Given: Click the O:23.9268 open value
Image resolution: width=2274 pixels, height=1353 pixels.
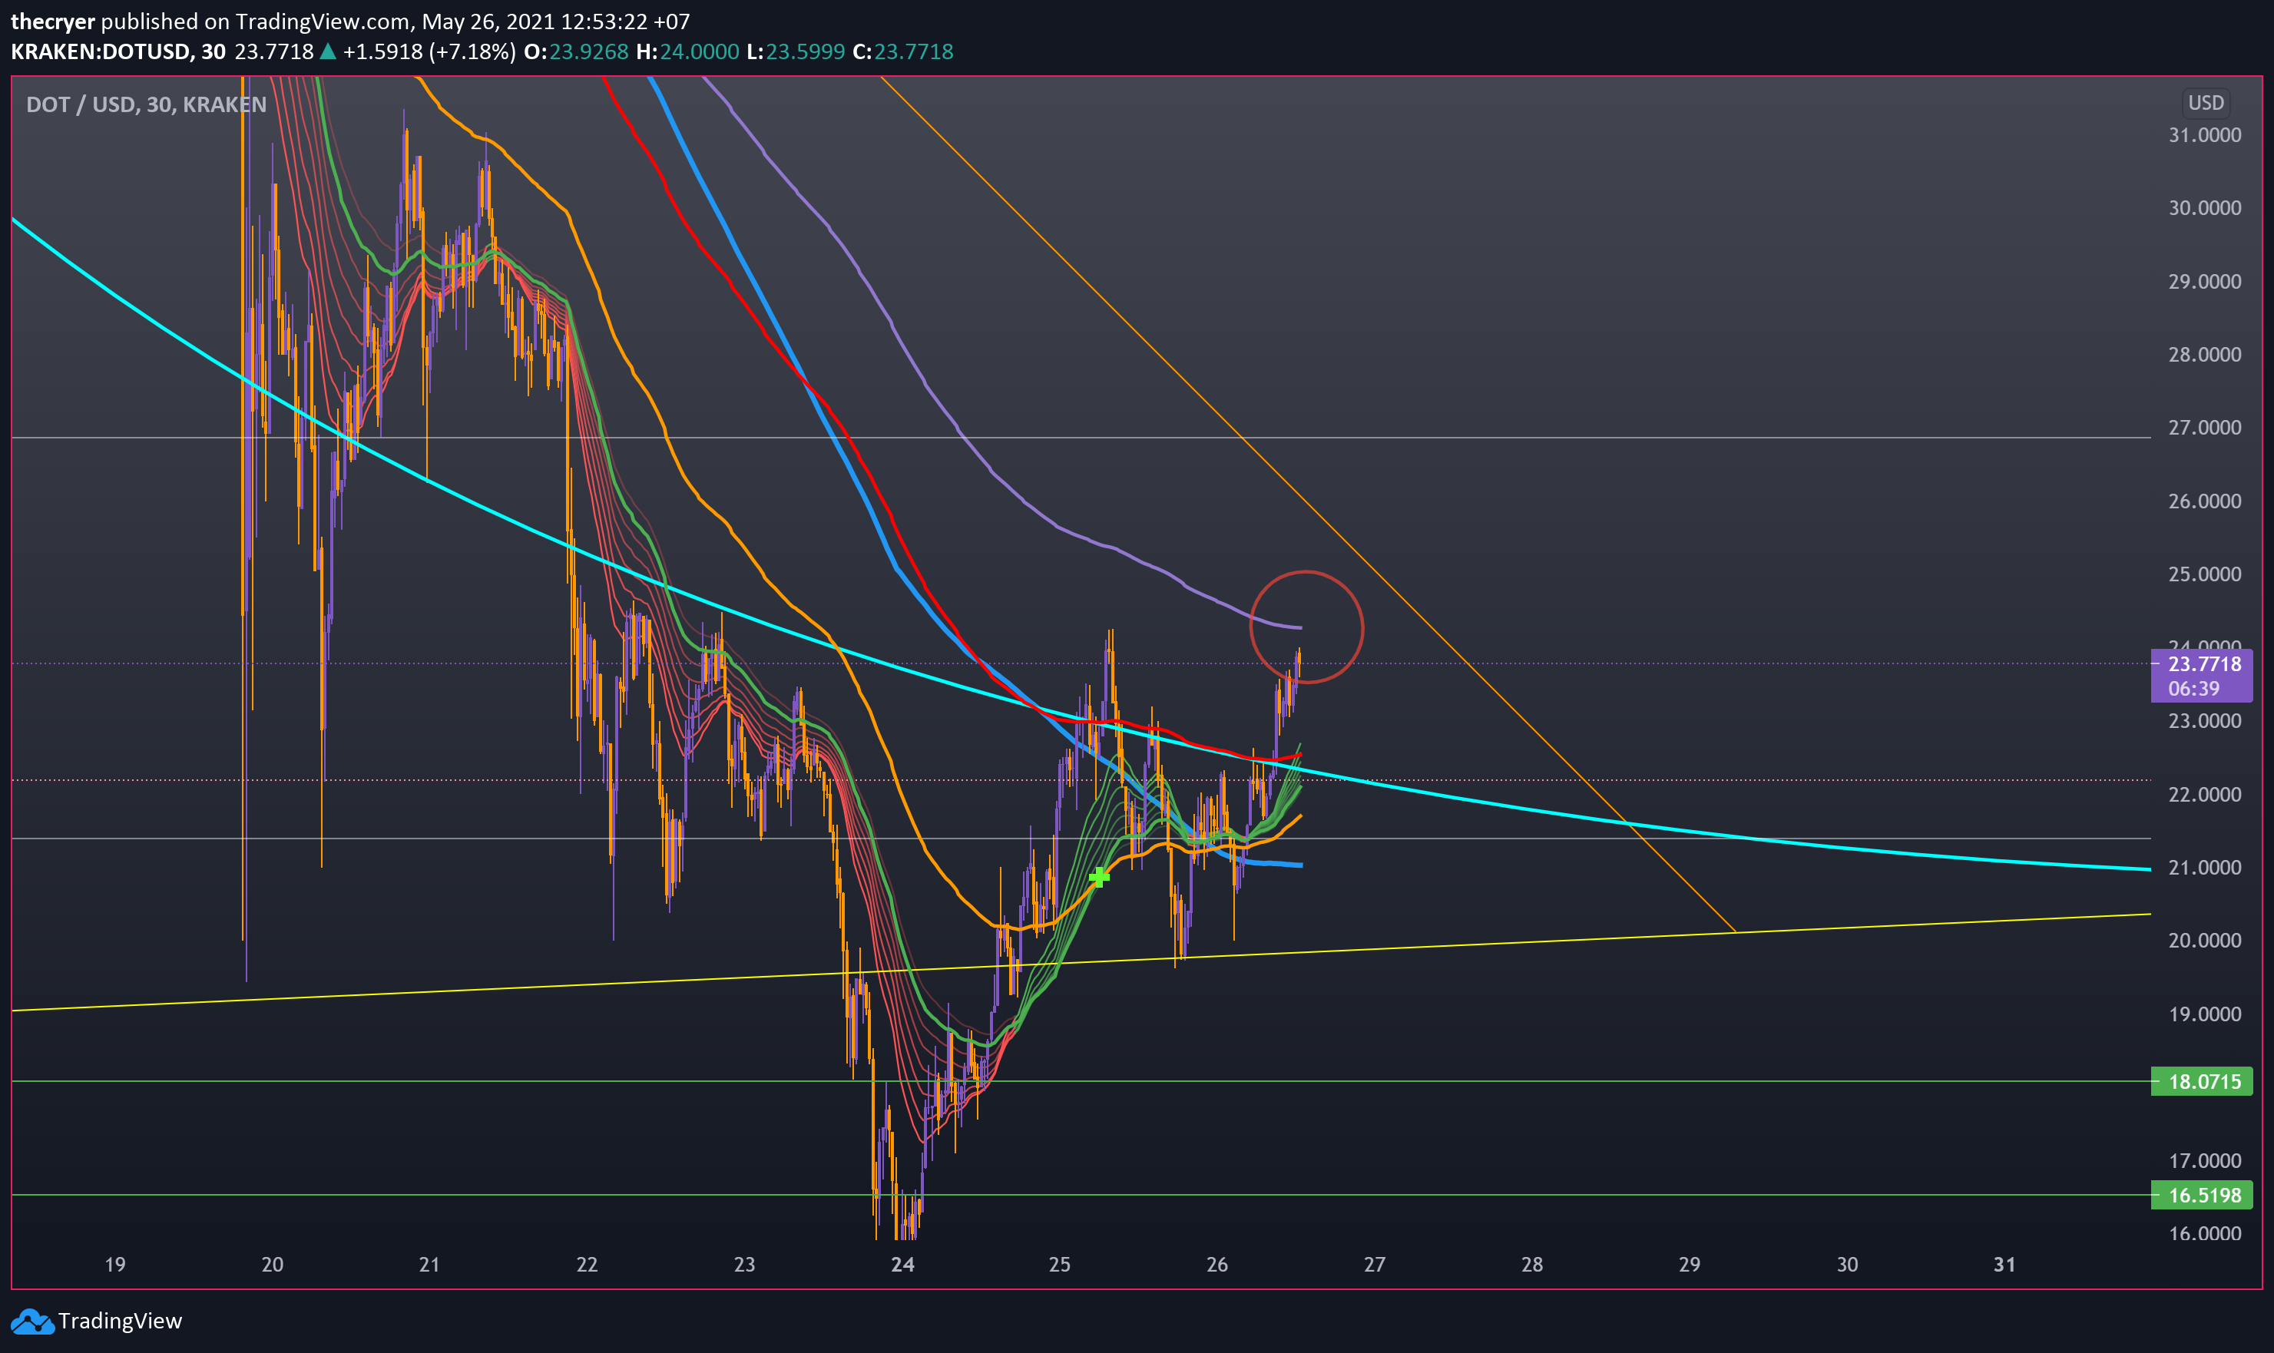Looking at the screenshot, I should [576, 52].
